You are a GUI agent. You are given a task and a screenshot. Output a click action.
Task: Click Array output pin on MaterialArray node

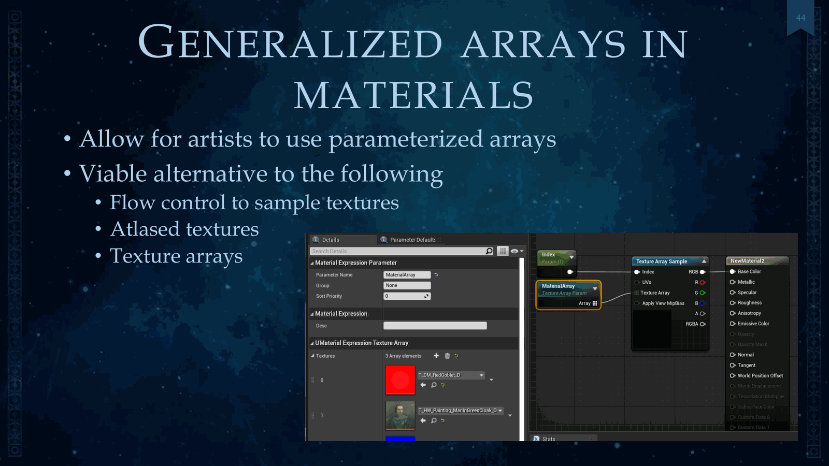[x=595, y=303]
